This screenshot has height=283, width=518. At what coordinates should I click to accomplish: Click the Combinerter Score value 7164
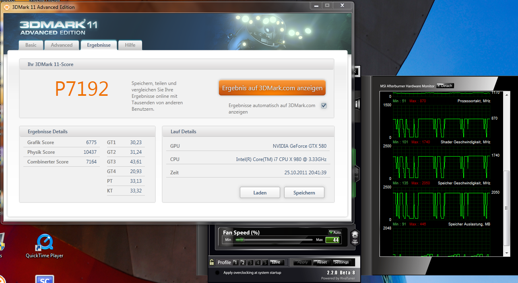(91, 162)
